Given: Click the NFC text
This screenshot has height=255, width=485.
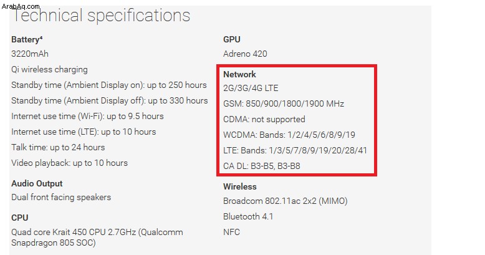Looking at the screenshot, I should (x=231, y=232).
